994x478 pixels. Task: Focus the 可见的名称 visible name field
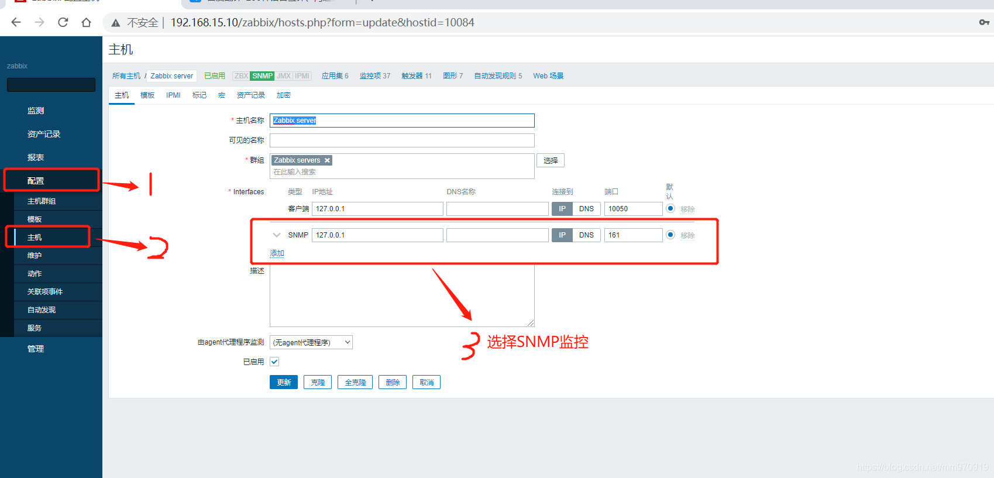point(402,140)
